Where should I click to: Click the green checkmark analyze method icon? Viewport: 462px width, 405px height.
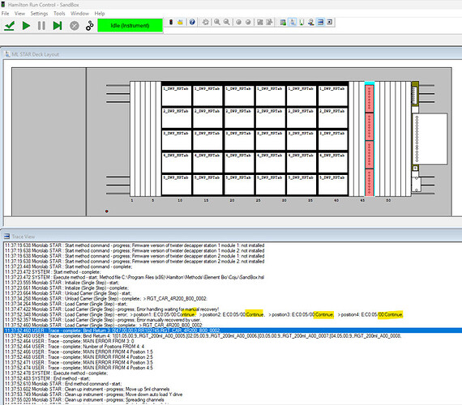(10, 26)
